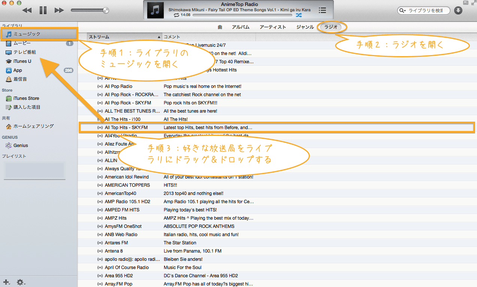
Task: Open the gear actions menu
Action: (21, 282)
